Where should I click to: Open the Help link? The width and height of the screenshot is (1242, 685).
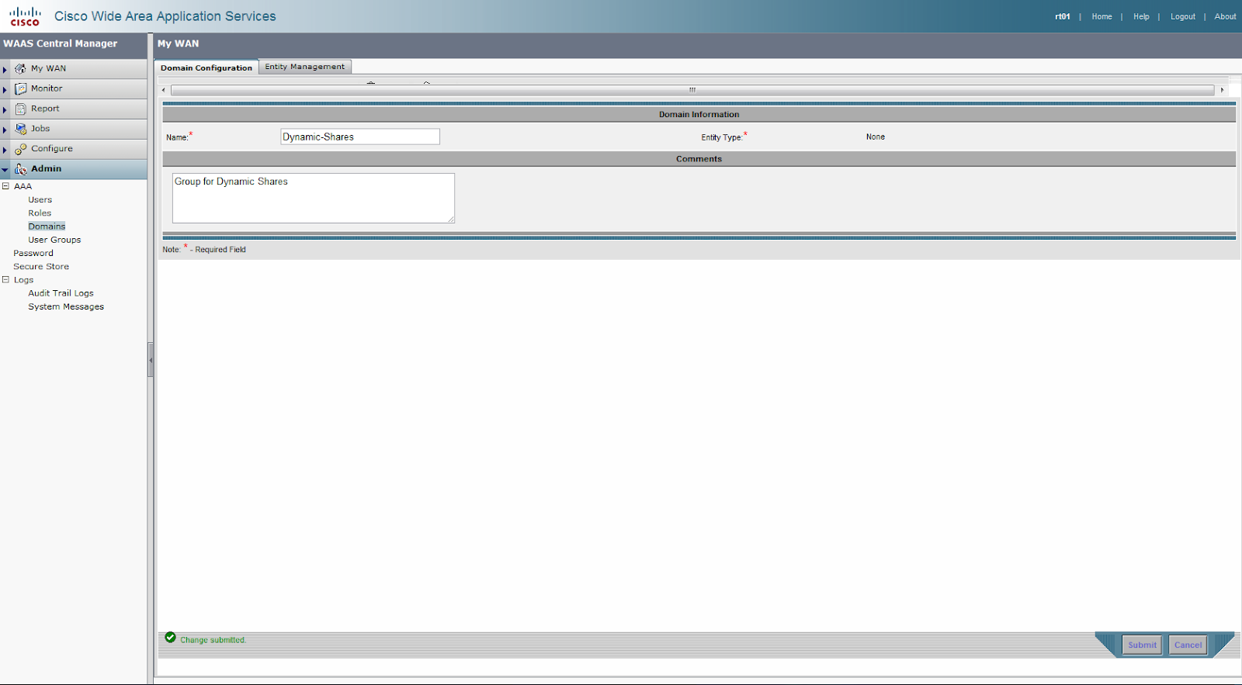pyautogui.click(x=1141, y=16)
